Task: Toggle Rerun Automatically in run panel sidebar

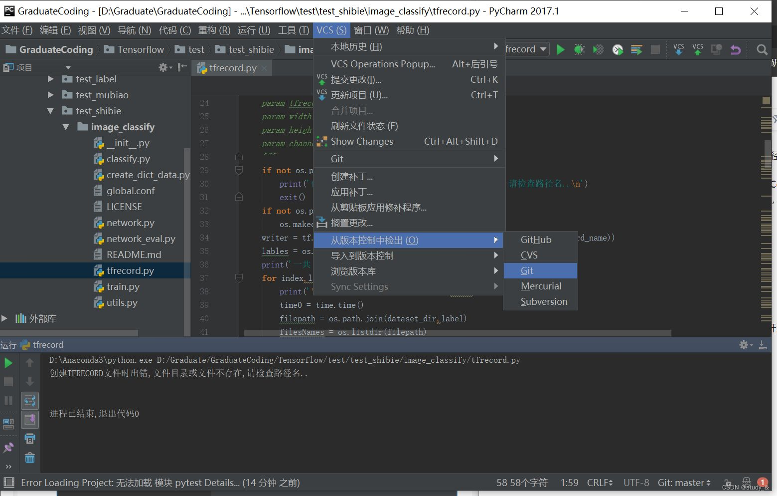Action: tap(30, 401)
